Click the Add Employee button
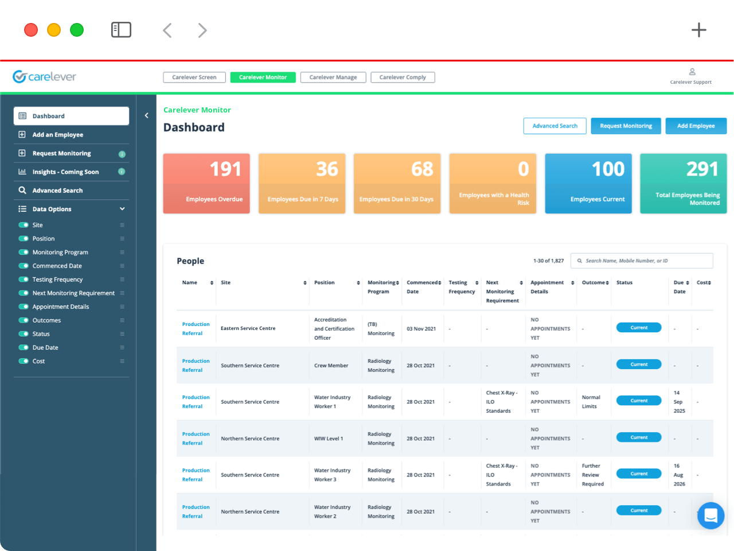 pos(696,126)
